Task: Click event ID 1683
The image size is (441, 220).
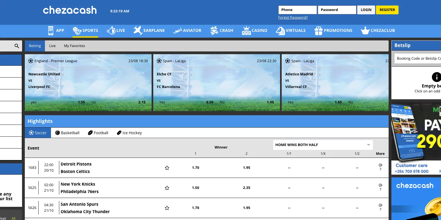Action: (32, 168)
